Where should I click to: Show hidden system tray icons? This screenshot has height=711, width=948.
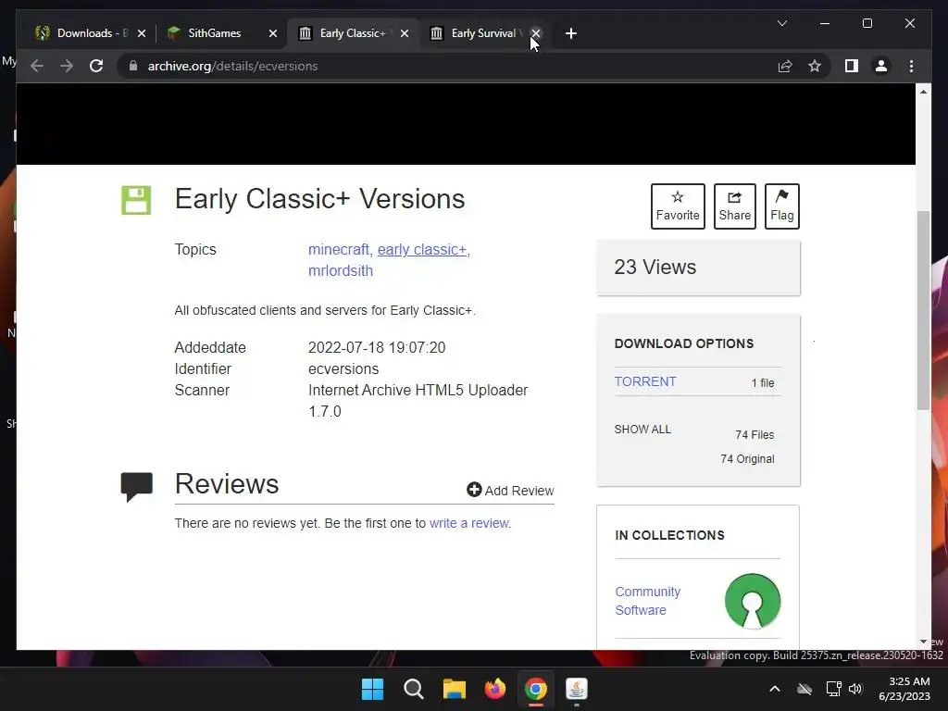click(775, 689)
